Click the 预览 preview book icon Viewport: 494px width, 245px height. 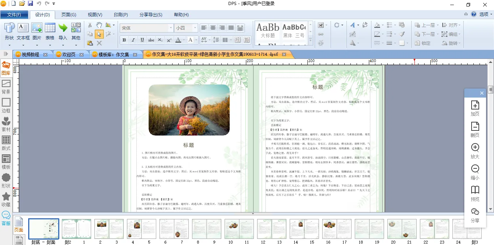pos(475,193)
